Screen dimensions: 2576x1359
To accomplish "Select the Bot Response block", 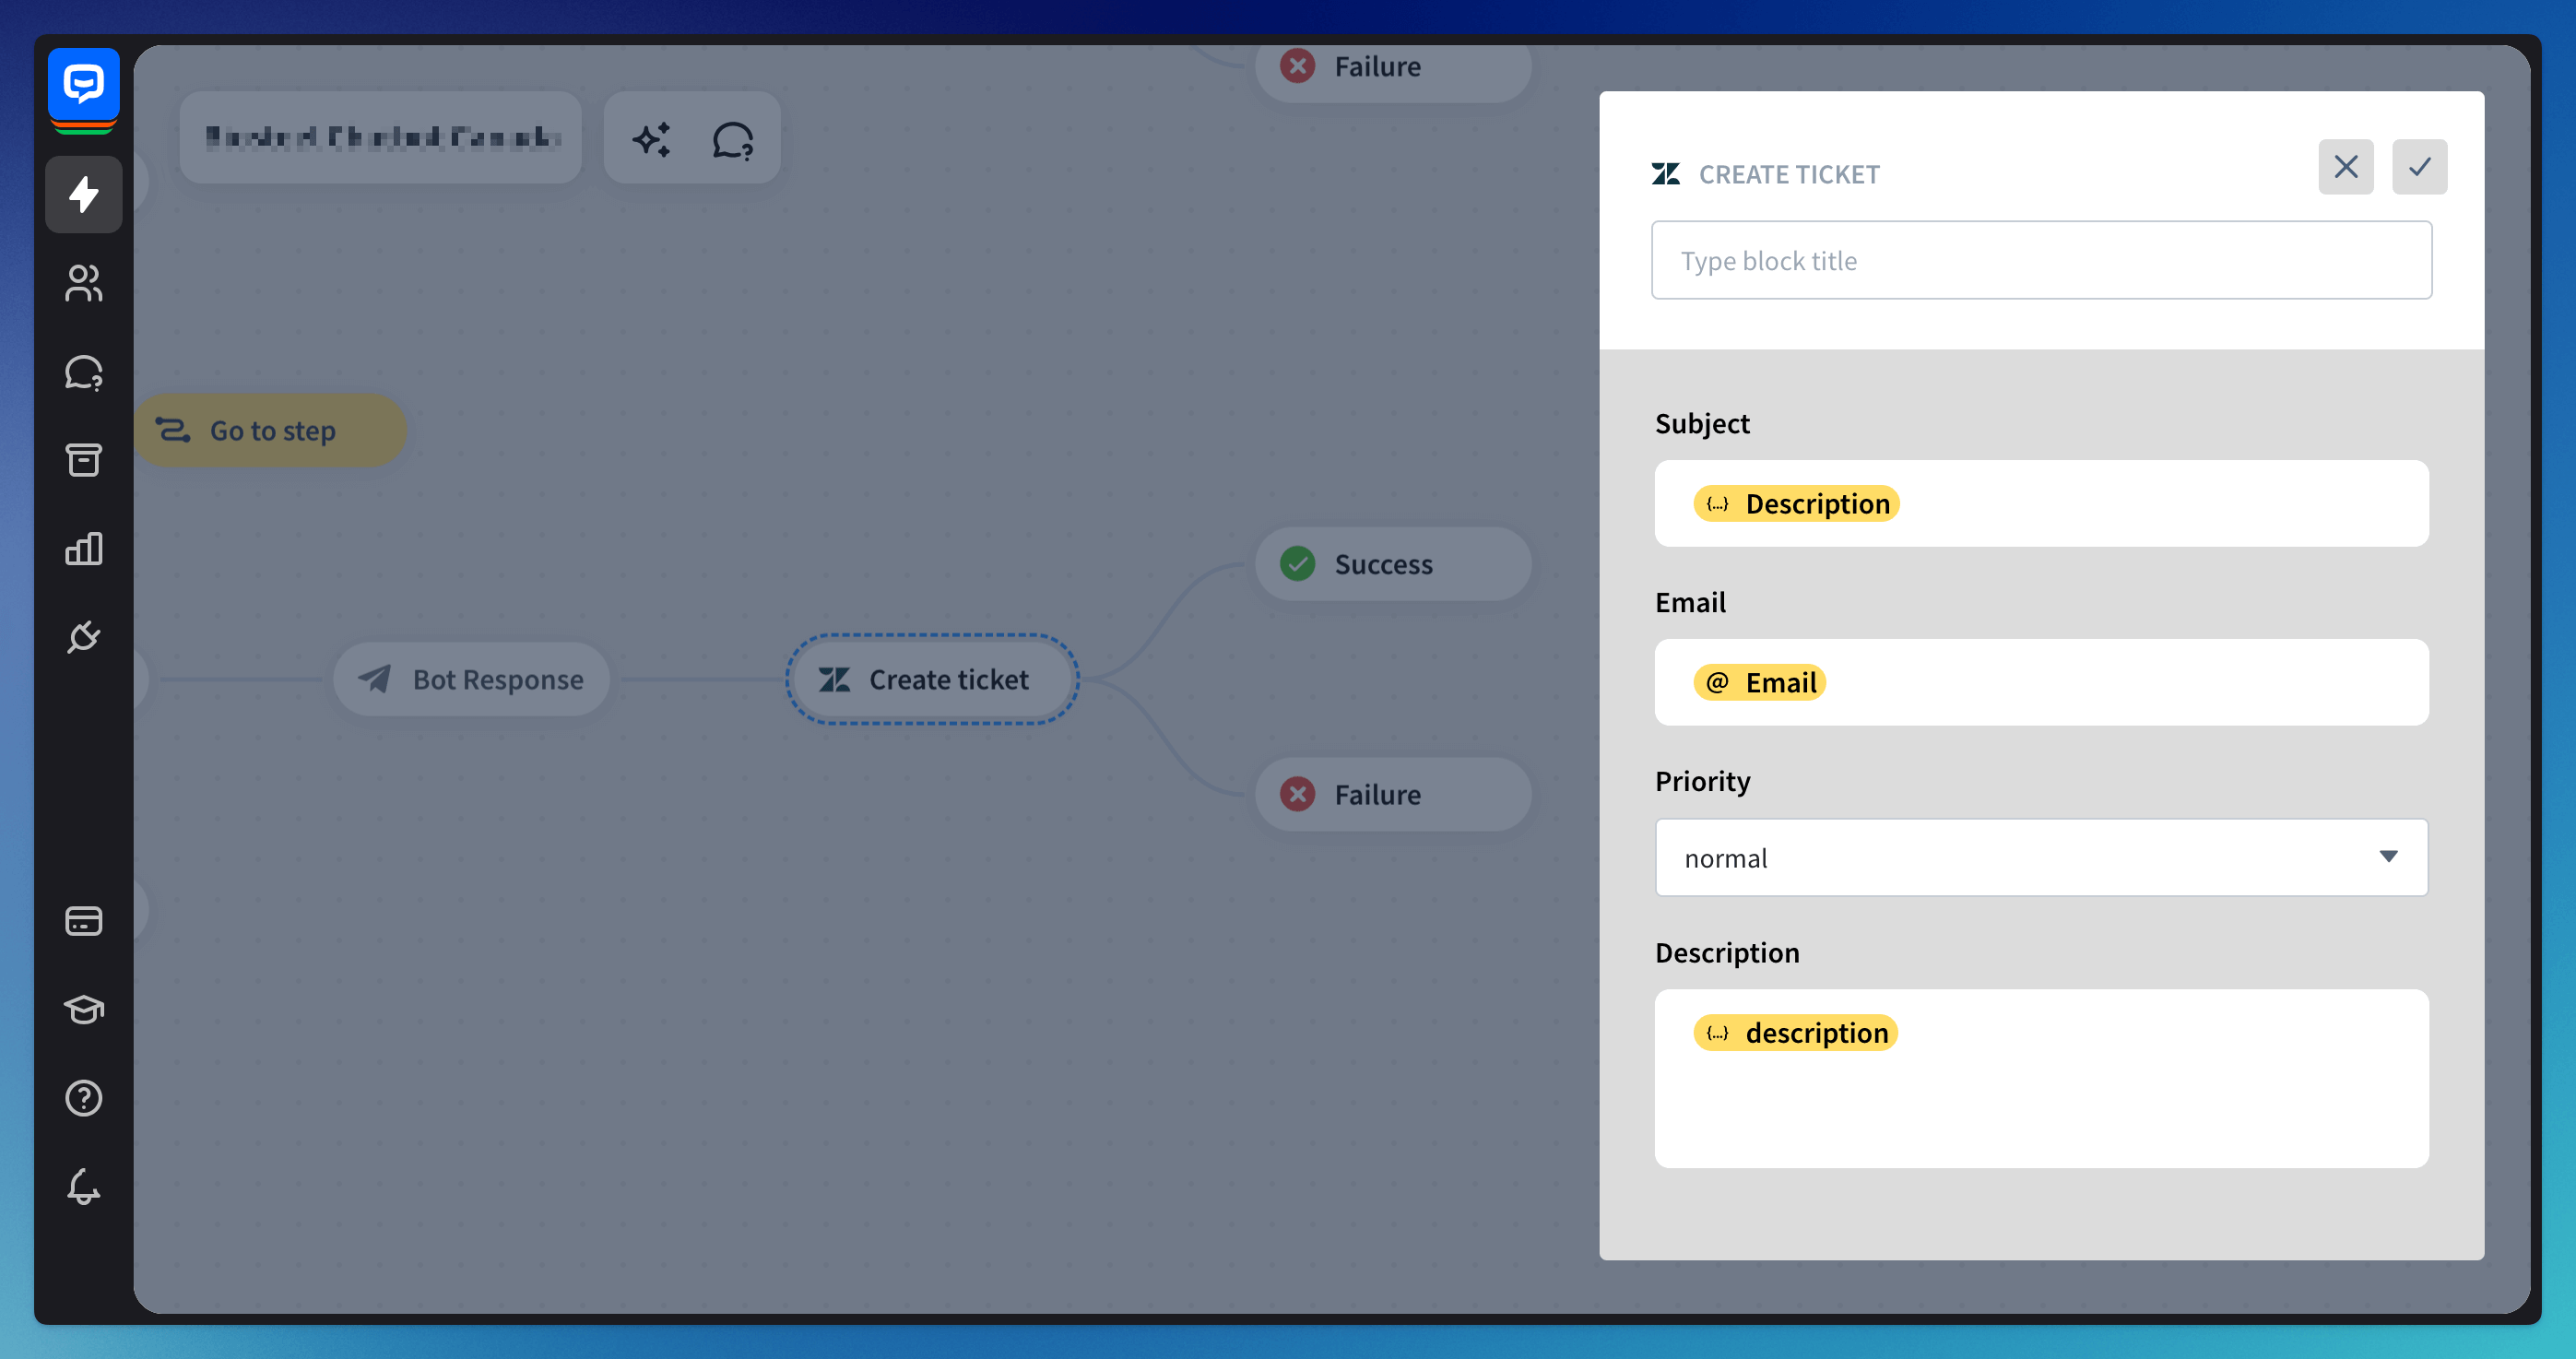I will click(x=472, y=679).
